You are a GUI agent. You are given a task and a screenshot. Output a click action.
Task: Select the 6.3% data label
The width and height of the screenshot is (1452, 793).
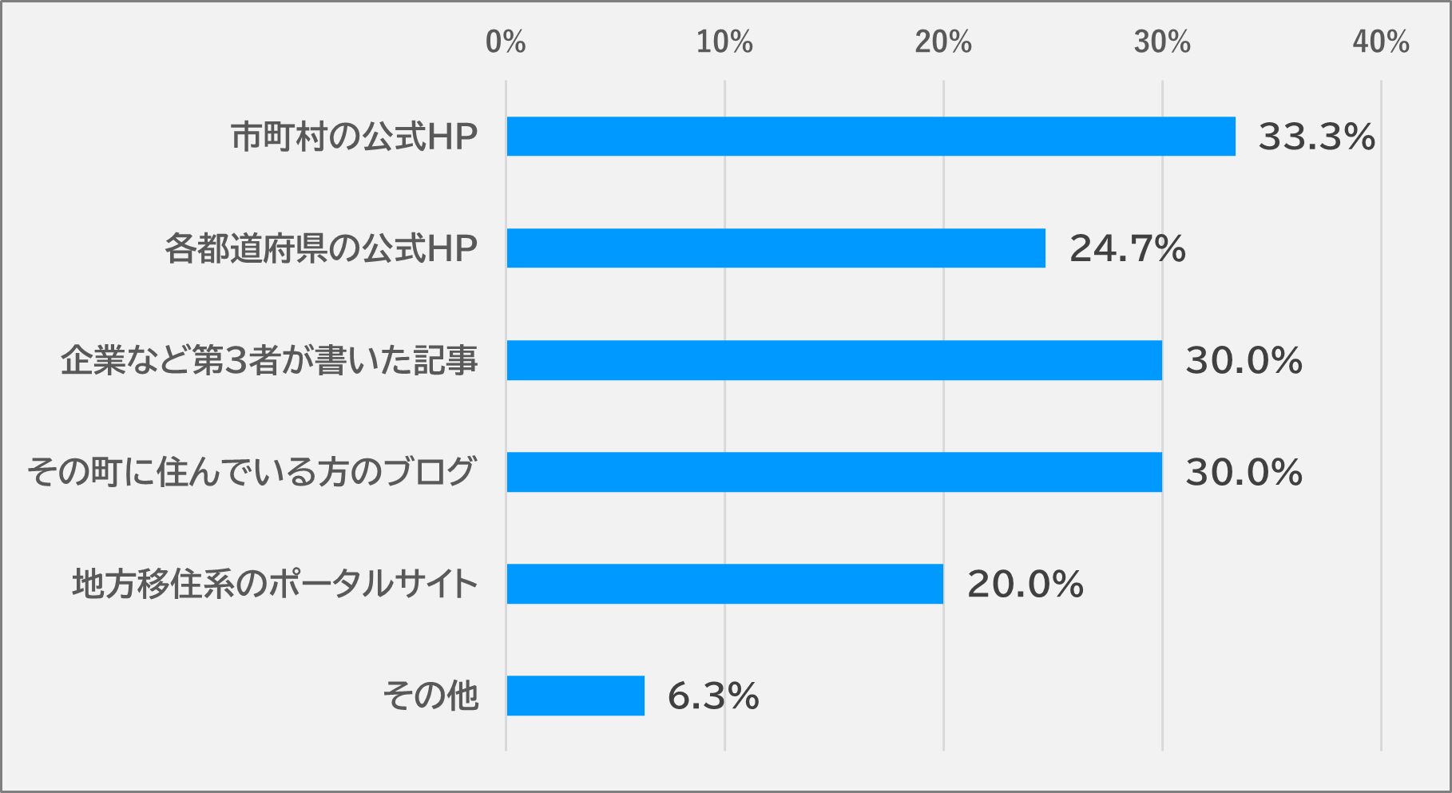[712, 696]
